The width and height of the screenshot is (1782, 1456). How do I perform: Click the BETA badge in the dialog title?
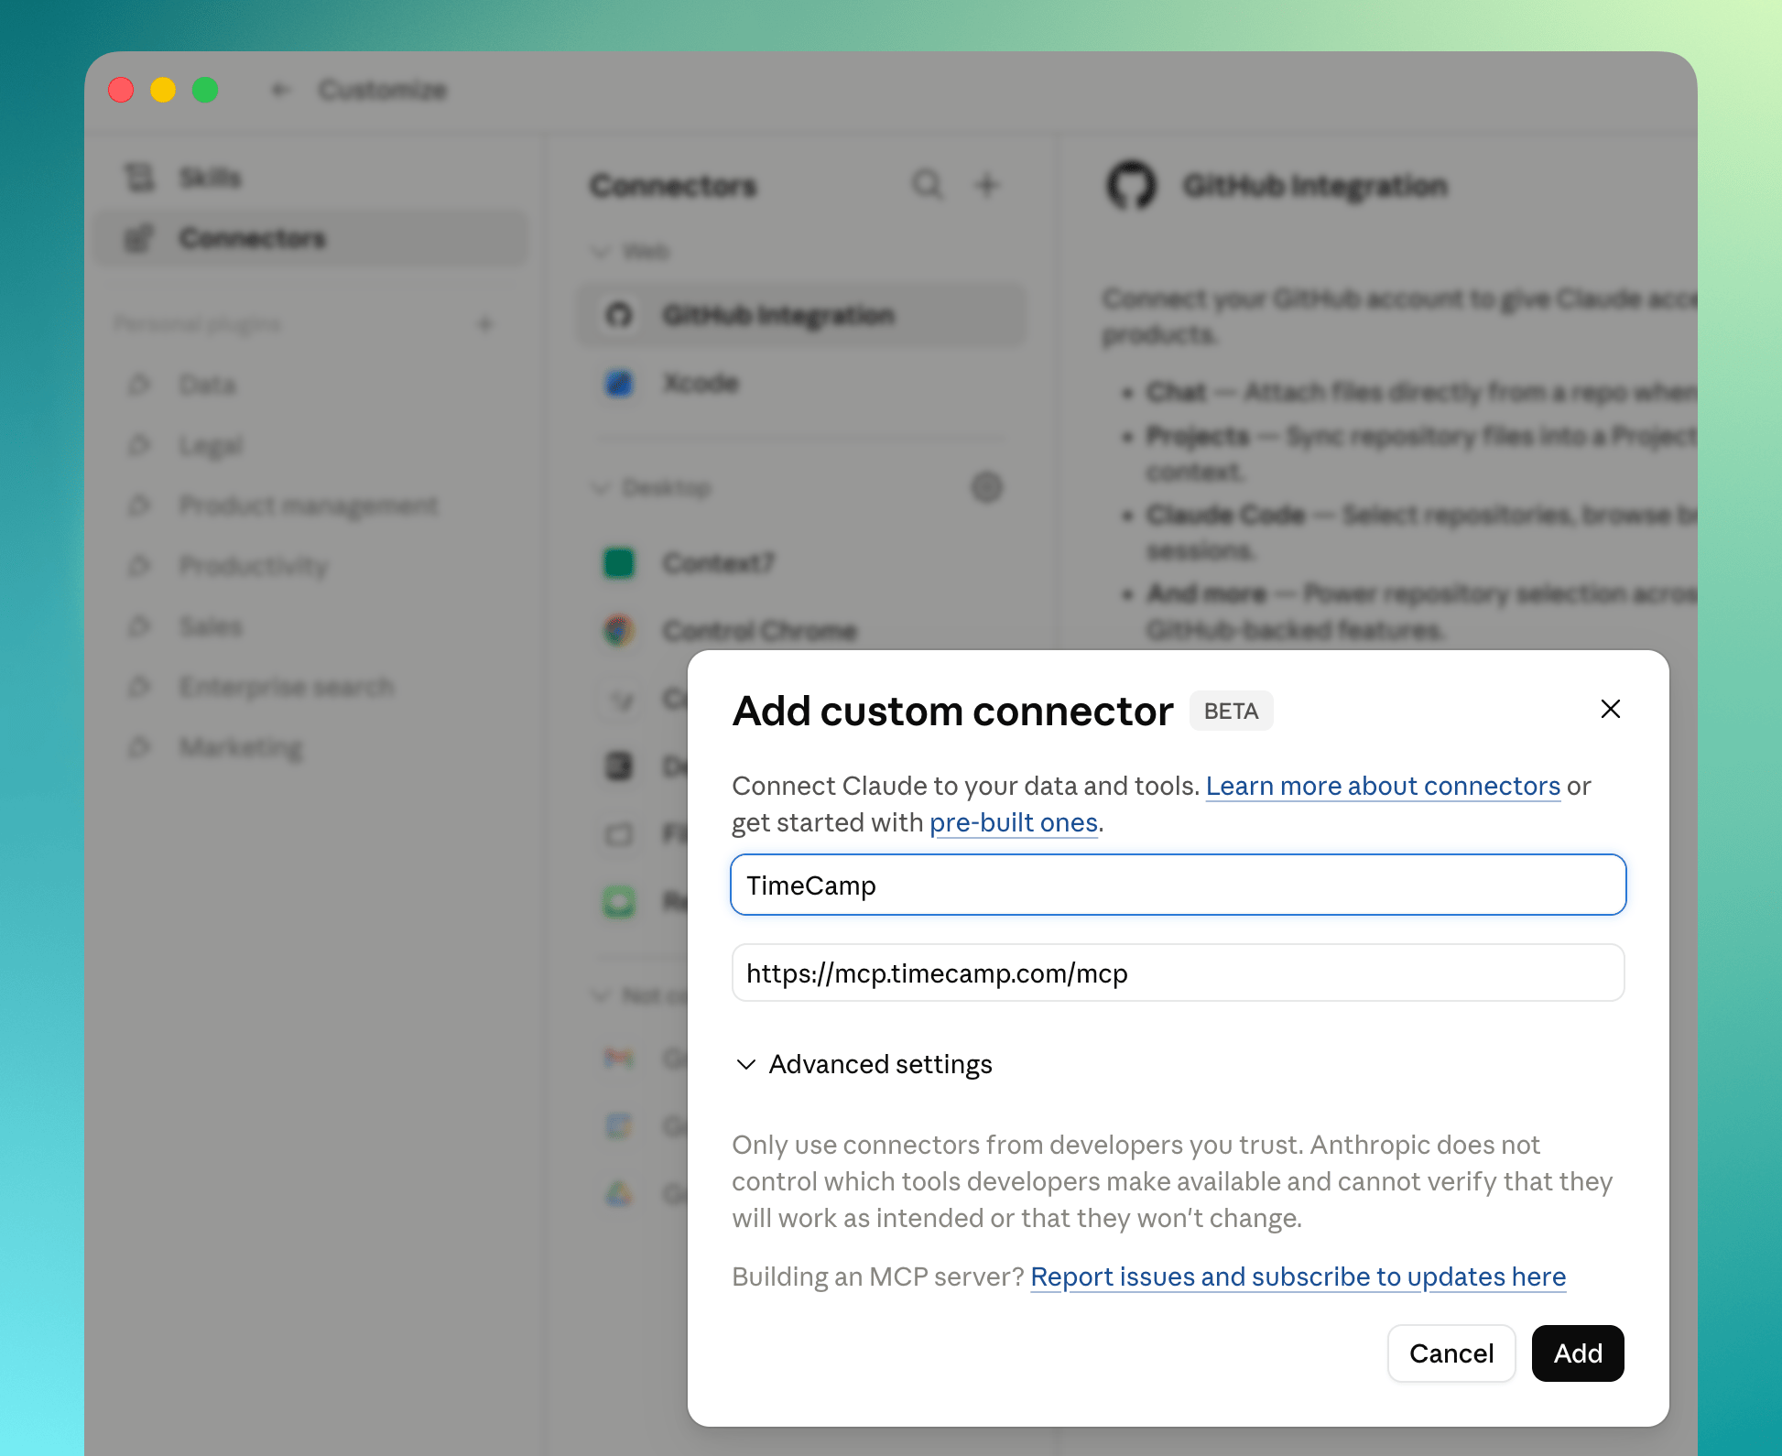(x=1231, y=711)
